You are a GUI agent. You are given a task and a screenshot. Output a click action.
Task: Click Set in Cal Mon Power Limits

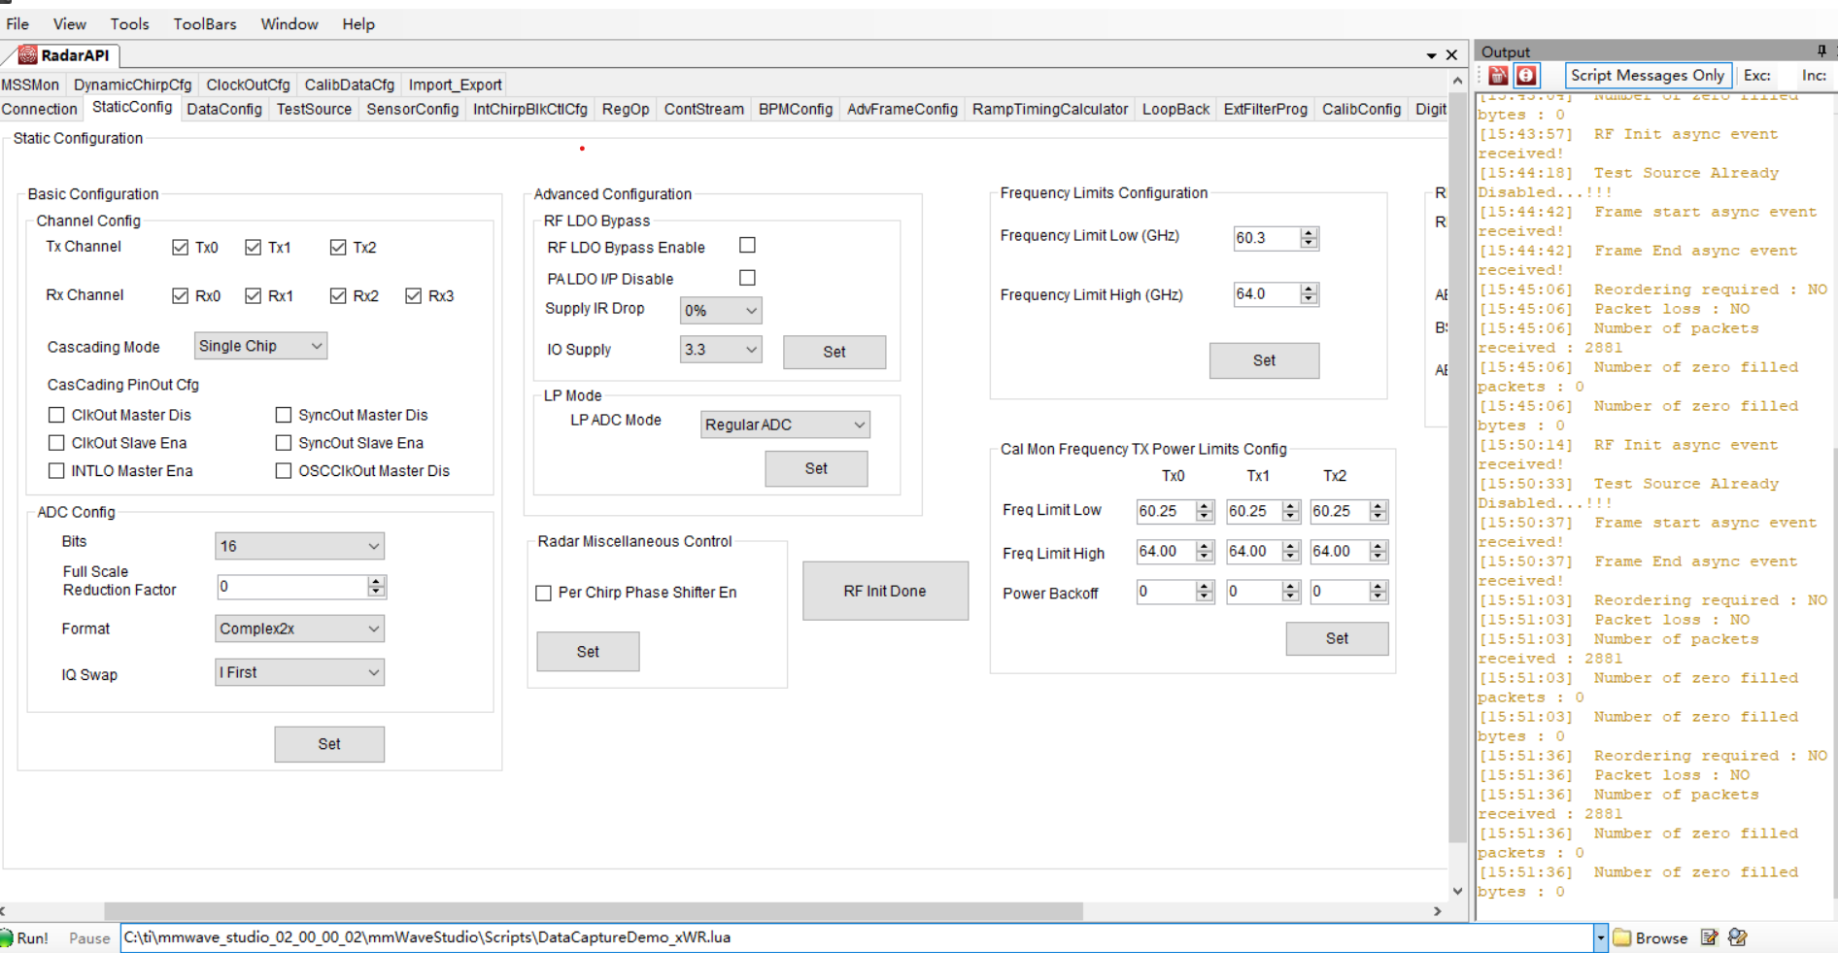point(1337,638)
